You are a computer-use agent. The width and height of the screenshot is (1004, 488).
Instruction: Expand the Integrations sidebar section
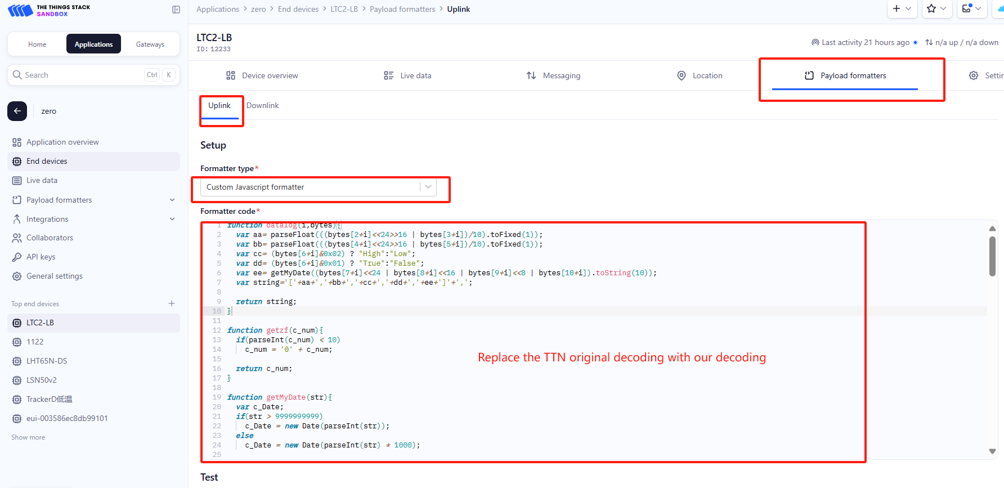click(172, 219)
